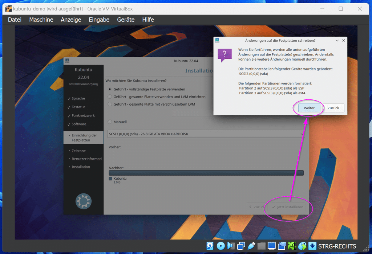Click the Kubuntu gear logo in sidebar
Viewport: 372px width, 254px height.
(84, 201)
